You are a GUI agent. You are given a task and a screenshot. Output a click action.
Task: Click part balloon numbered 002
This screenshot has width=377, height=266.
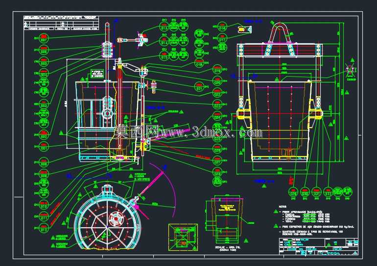pos(44,135)
